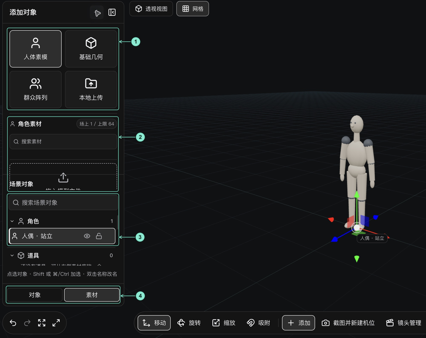Click the fit-to-view focus icon
Image resolution: width=426 pixels, height=338 pixels.
42,323
